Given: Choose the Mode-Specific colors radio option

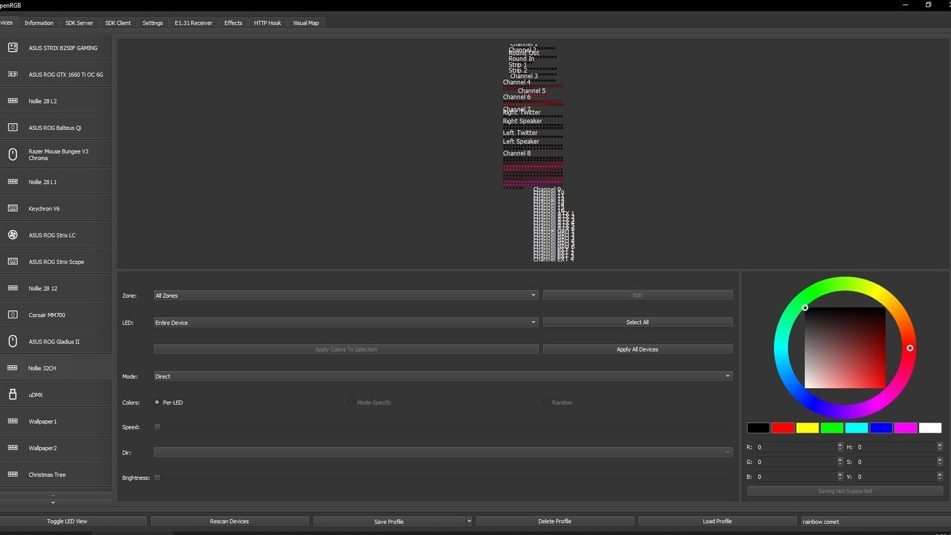Looking at the screenshot, I should (351, 402).
